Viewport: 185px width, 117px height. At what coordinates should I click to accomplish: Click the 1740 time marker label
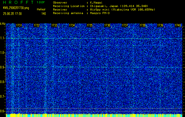pos(178,25)
